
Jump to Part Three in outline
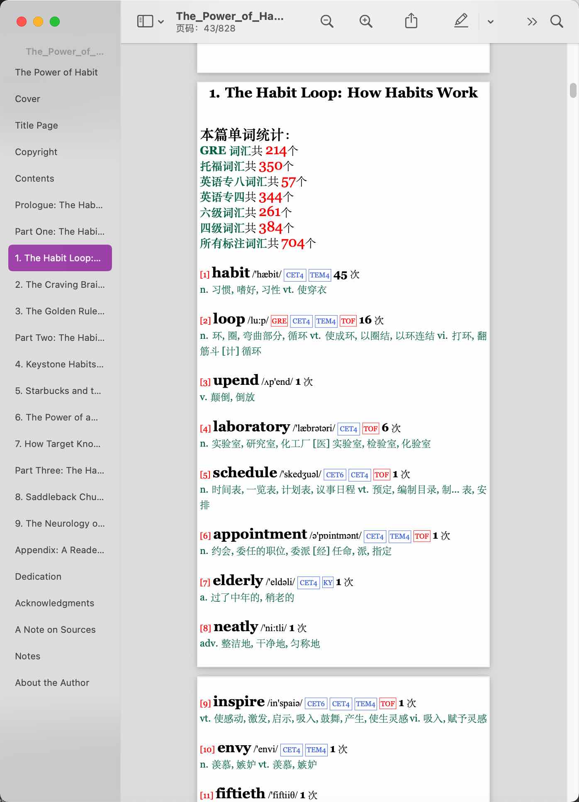point(60,470)
